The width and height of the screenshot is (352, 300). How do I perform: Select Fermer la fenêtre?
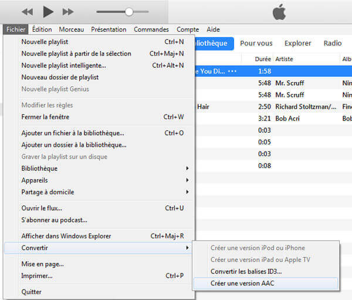point(99,117)
